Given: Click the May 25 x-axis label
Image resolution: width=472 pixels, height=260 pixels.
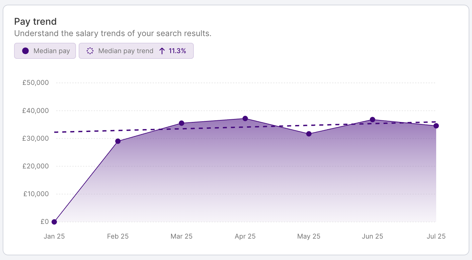Looking at the screenshot, I should coord(309,236).
